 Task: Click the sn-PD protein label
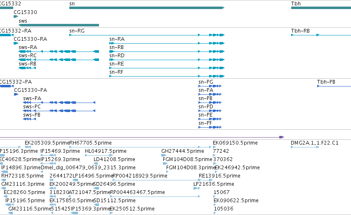pyautogui.click(x=206, y=107)
